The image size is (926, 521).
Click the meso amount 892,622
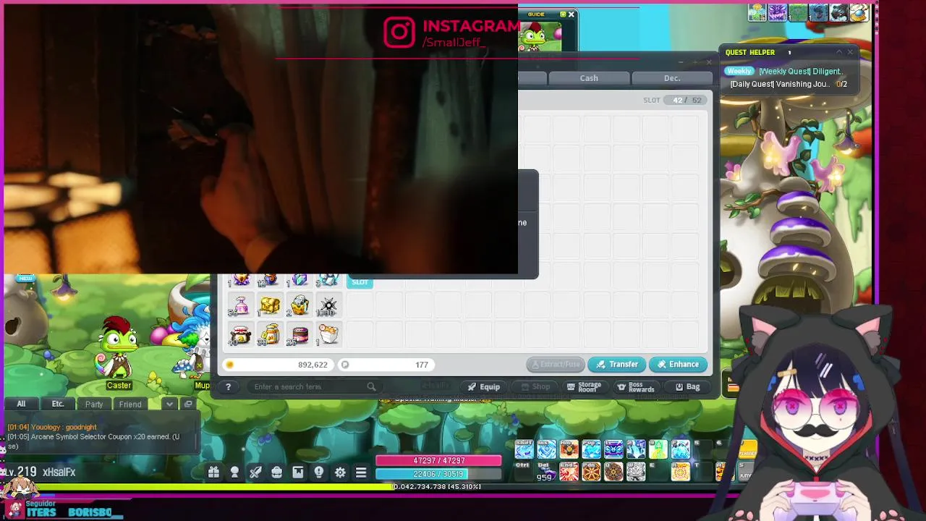click(313, 365)
